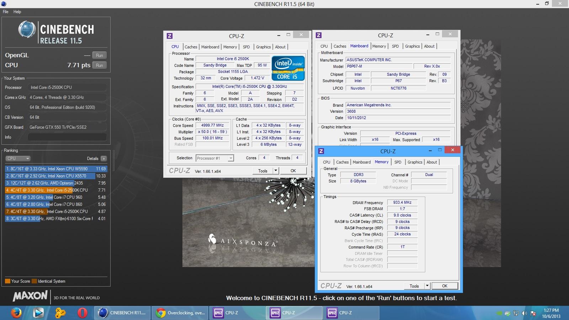
Task: Open the Details arrow in Ranking
Action: pyautogui.click(x=103, y=159)
